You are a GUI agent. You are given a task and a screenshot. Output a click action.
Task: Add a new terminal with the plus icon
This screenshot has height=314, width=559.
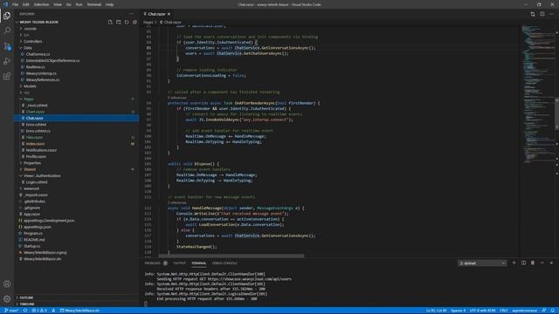(x=514, y=263)
